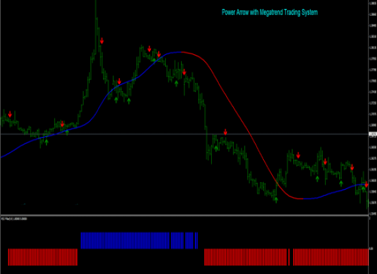Click the top of the tallest candle spike
The image size is (377, 274).
pos(96,2)
